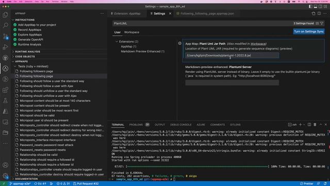Split the terminal panel
The image size is (330, 186).
(x=309, y=125)
